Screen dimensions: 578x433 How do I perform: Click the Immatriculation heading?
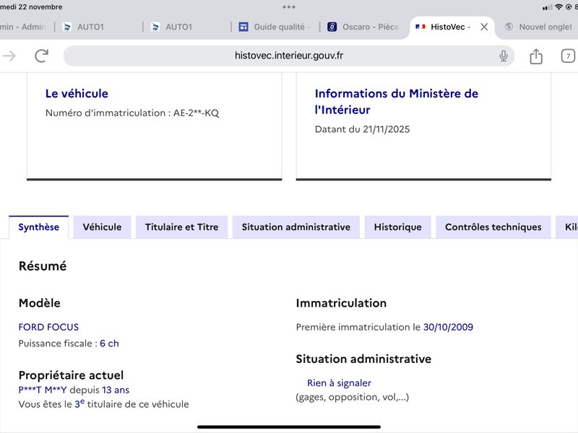tap(341, 303)
